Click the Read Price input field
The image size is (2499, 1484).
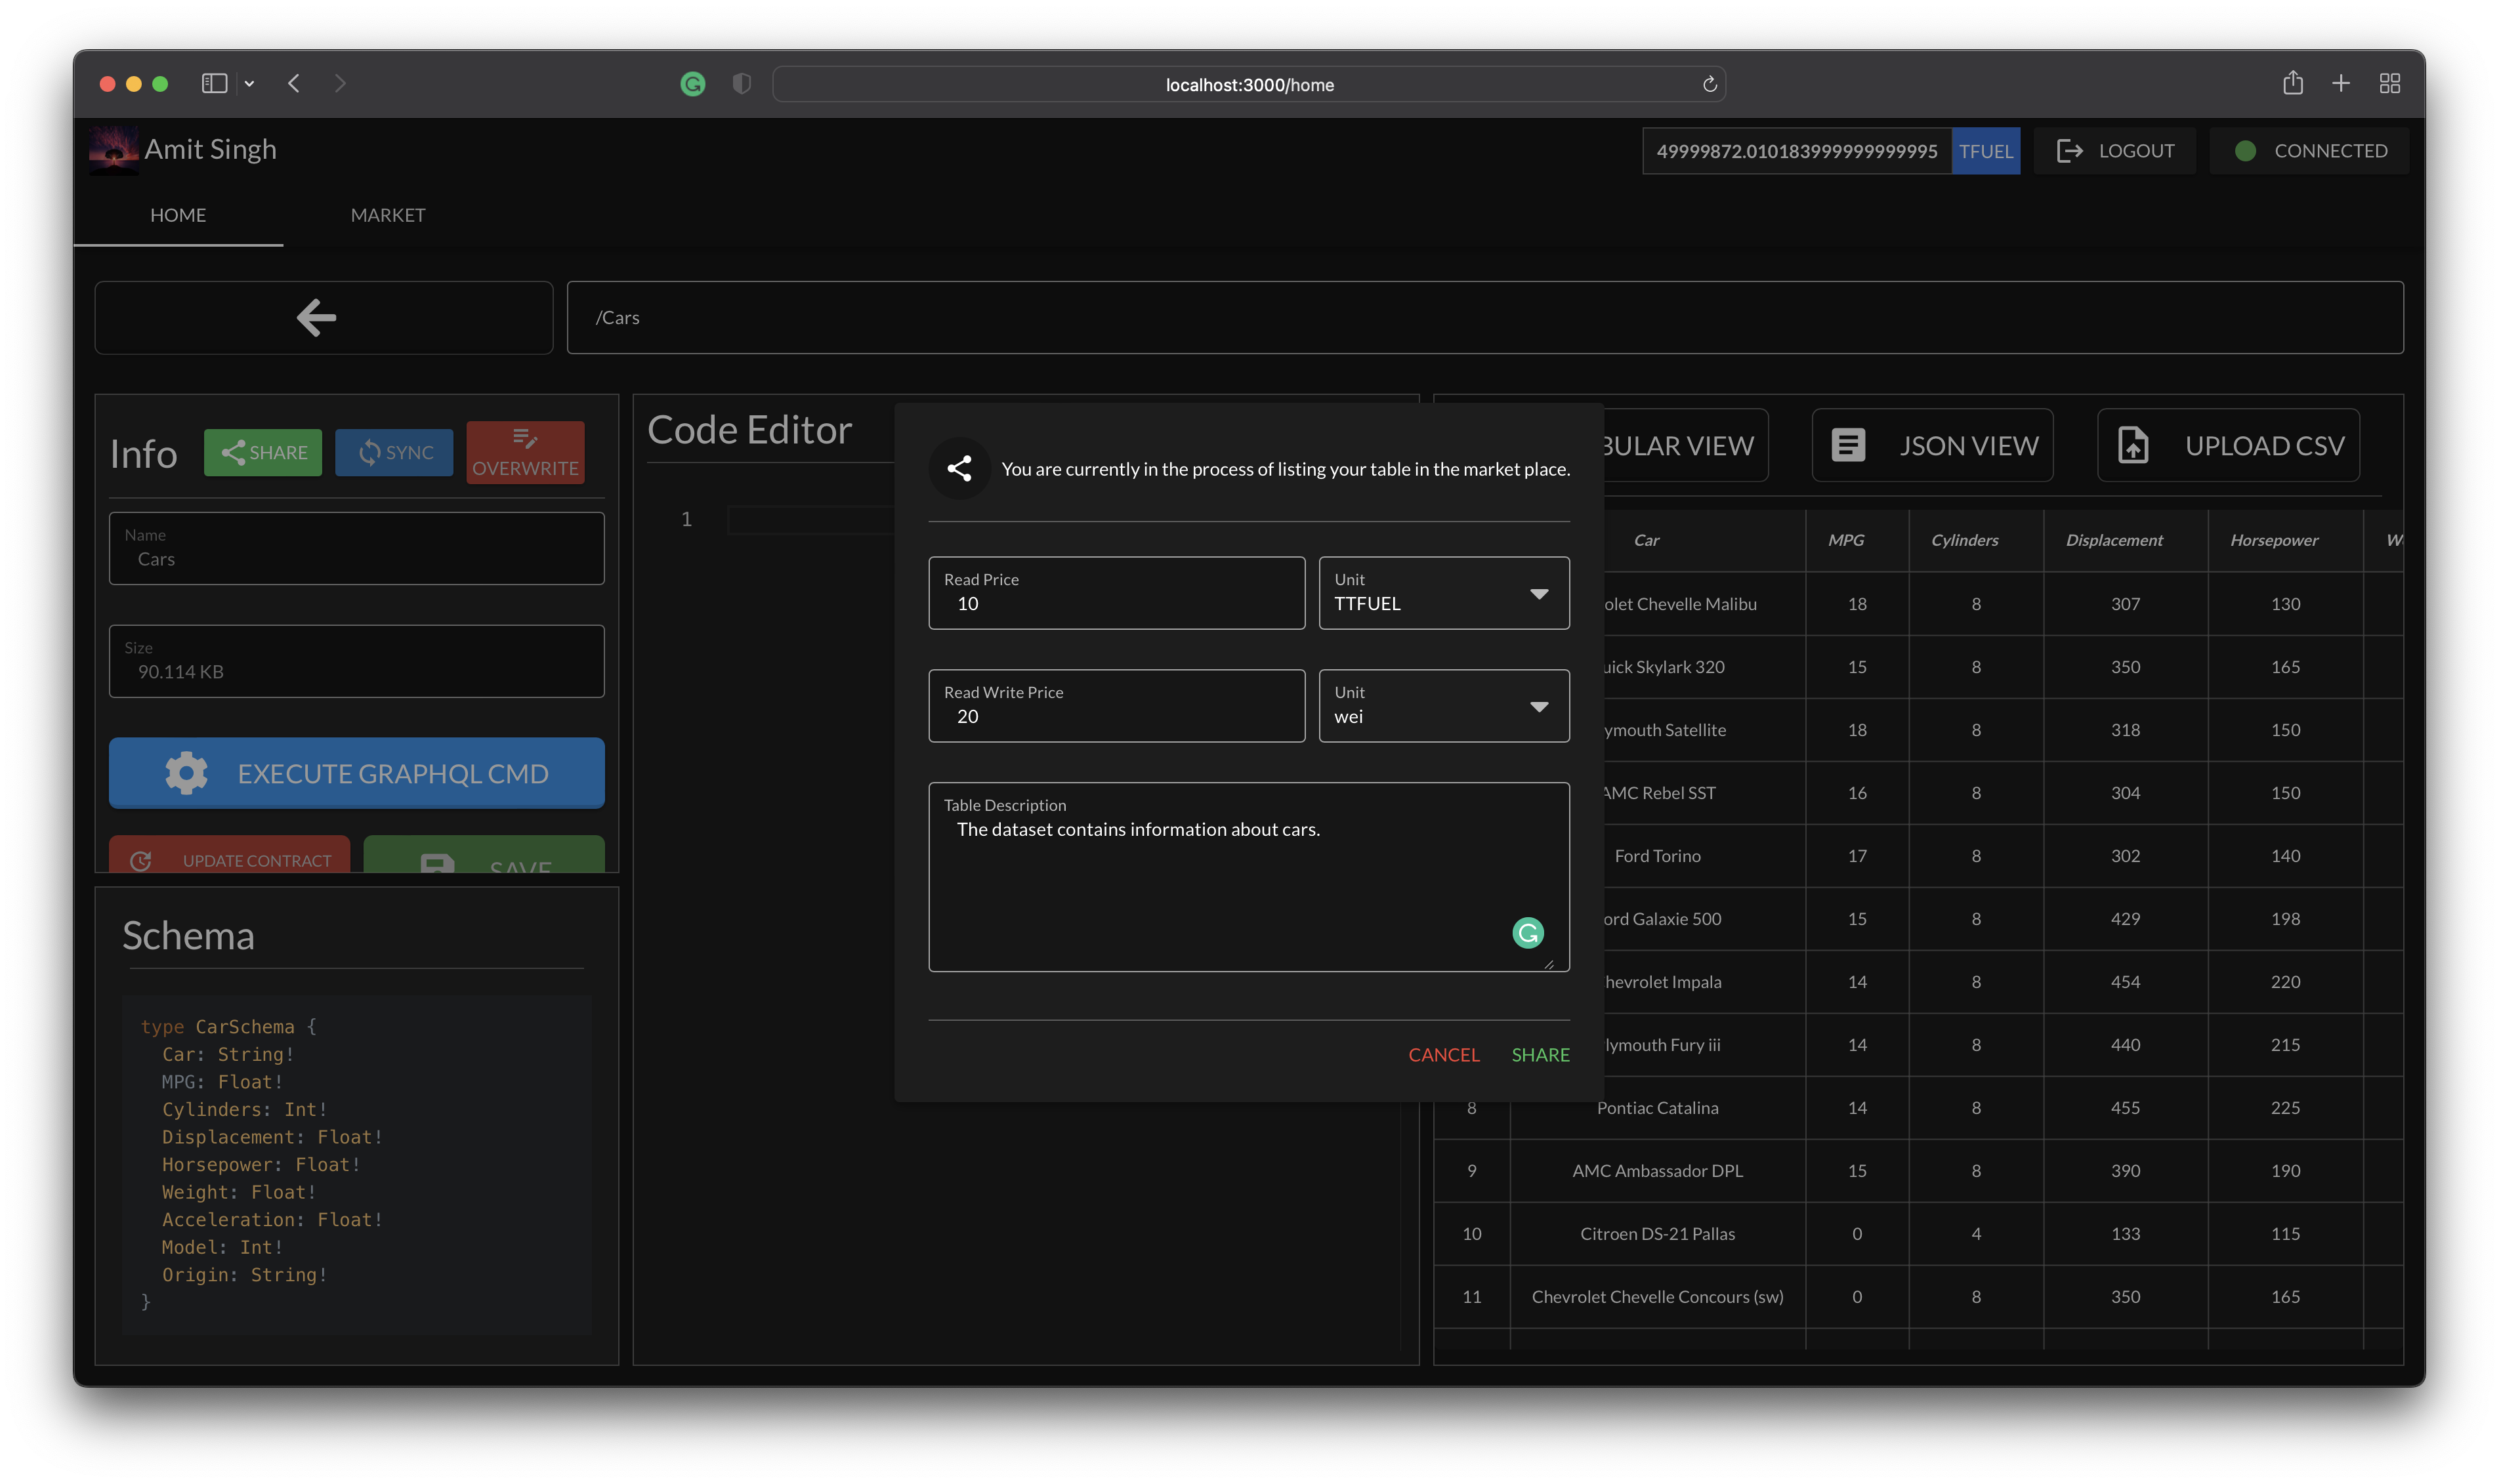tap(1115, 603)
